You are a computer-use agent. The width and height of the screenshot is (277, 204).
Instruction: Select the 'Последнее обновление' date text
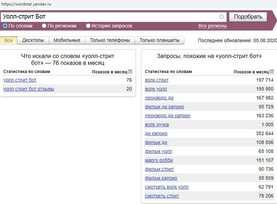[x=237, y=41]
